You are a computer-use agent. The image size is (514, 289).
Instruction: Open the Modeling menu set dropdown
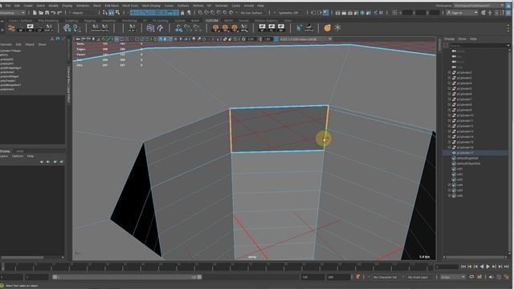coord(13,13)
